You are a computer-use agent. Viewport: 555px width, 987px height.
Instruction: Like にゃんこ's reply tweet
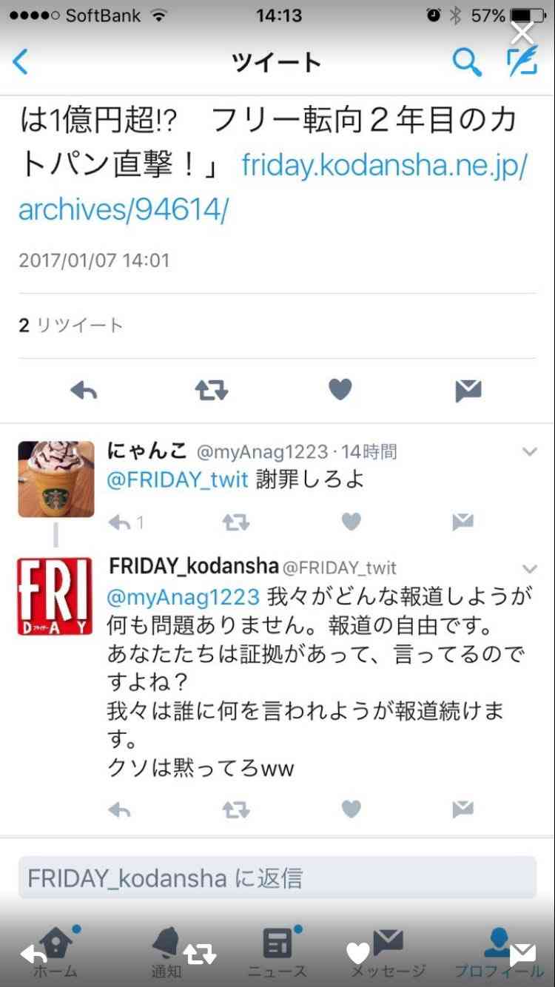coord(351,522)
